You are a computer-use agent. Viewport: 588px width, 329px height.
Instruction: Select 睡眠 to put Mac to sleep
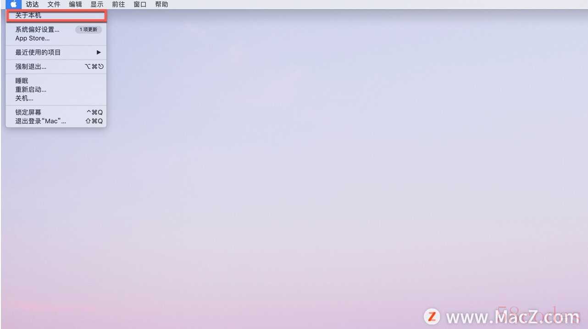pos(22,81)
